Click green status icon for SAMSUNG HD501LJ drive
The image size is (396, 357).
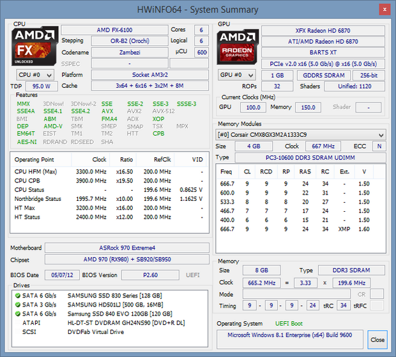point(18,305)
